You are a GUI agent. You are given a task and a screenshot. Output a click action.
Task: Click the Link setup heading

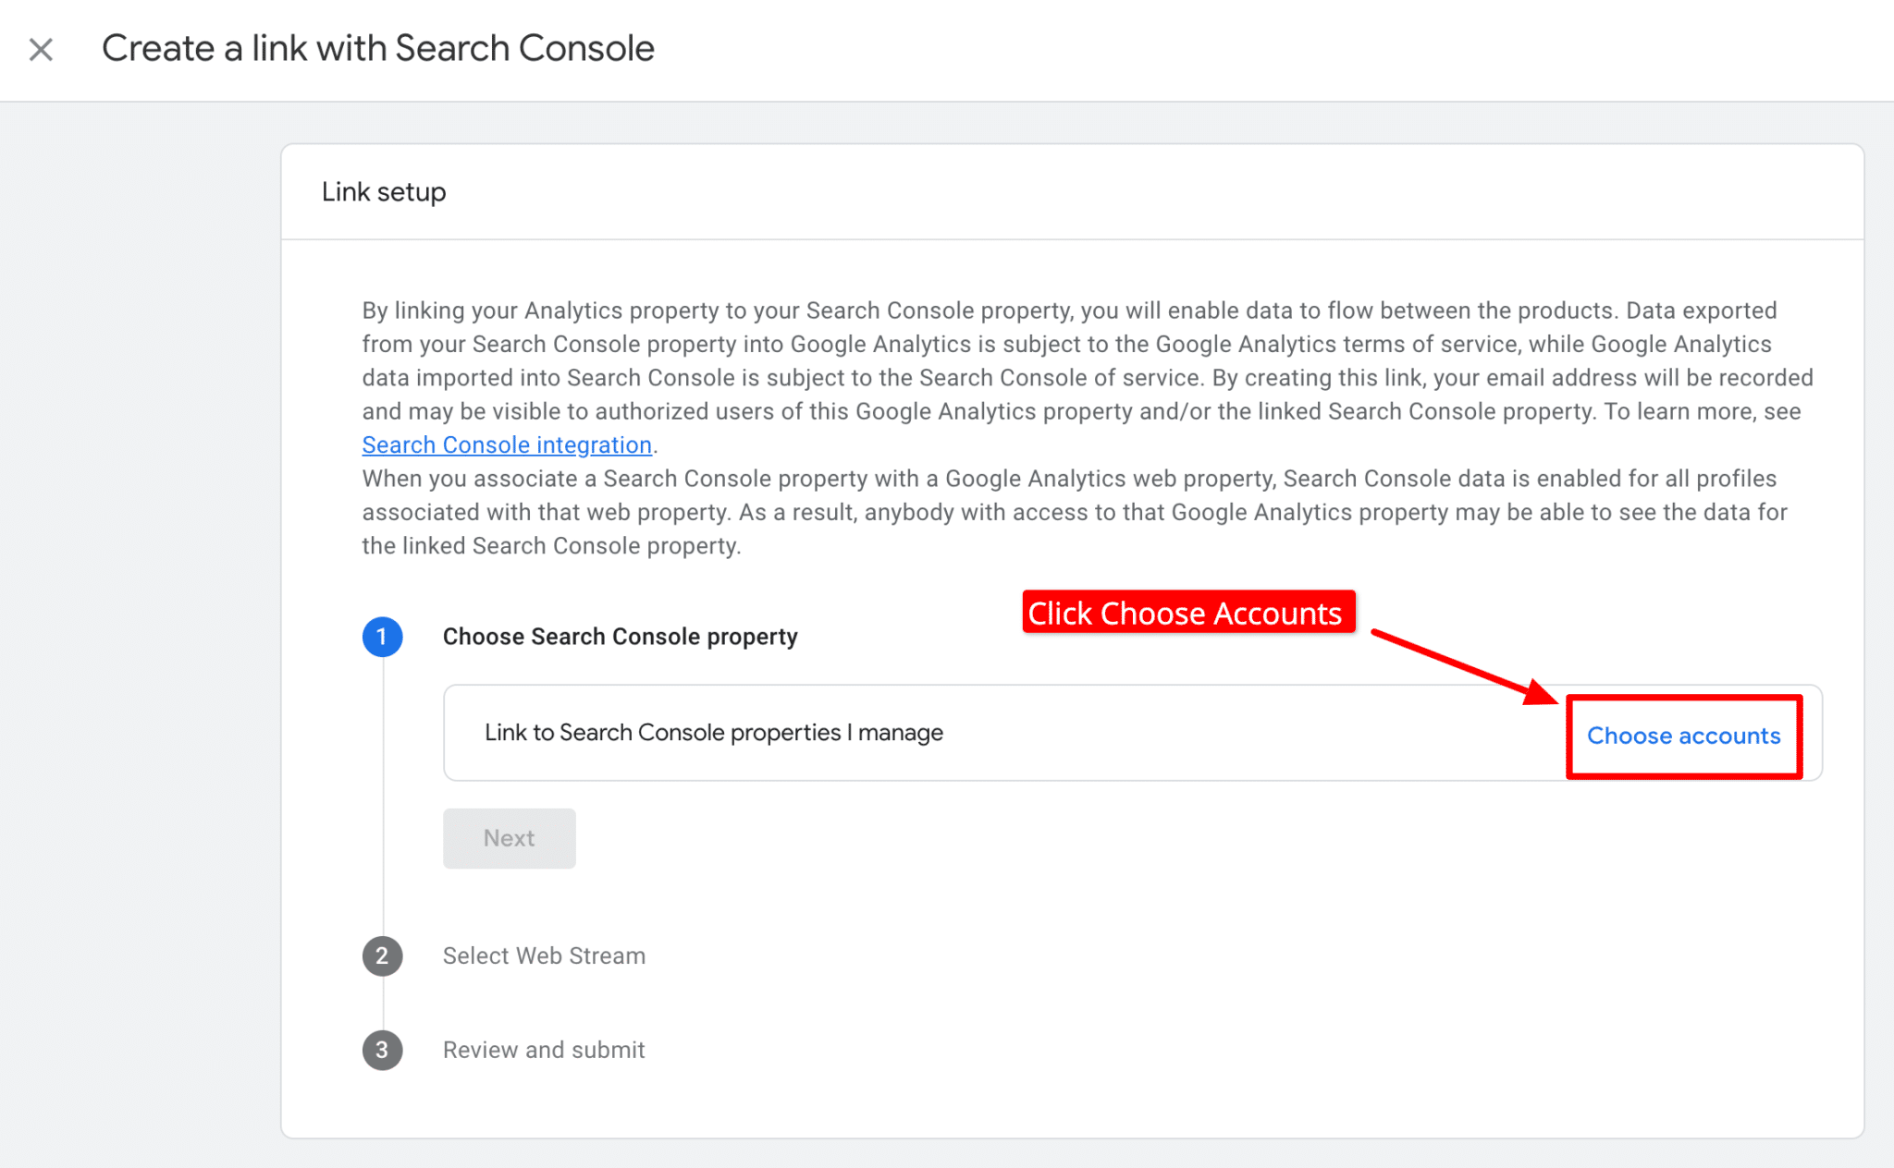(x=383, y=191)
